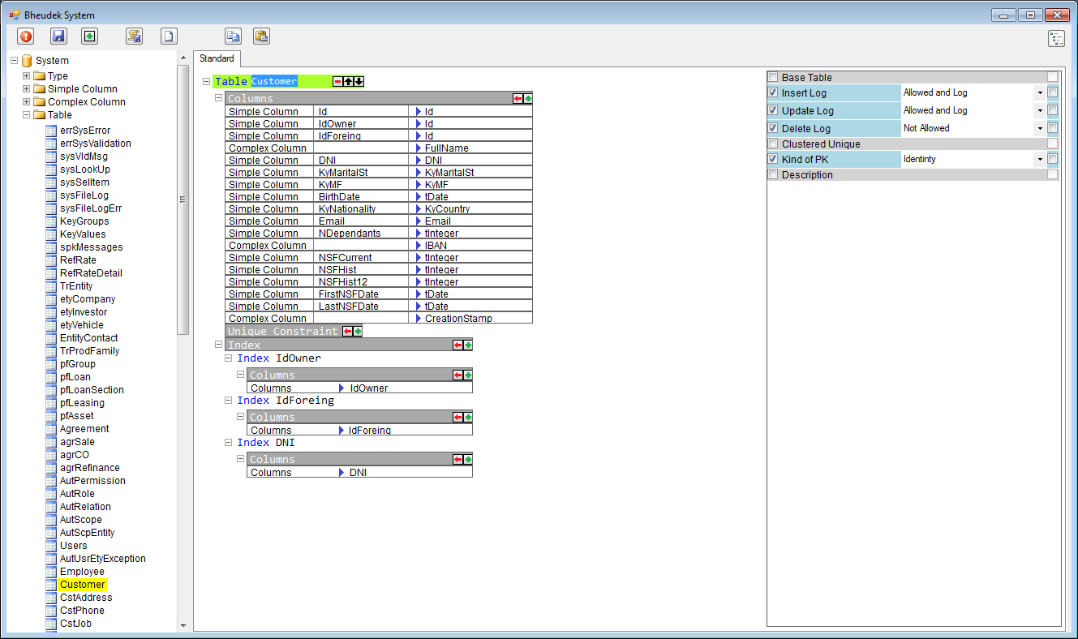The height and width of the screenshot is (639, 1078).
Task: Check the Clustered Unique checkbox
Action: click(773, 144)
